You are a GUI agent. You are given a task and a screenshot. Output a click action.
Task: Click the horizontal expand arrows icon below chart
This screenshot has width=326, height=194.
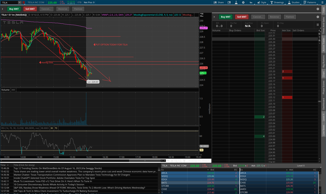[x=168, y=161]
